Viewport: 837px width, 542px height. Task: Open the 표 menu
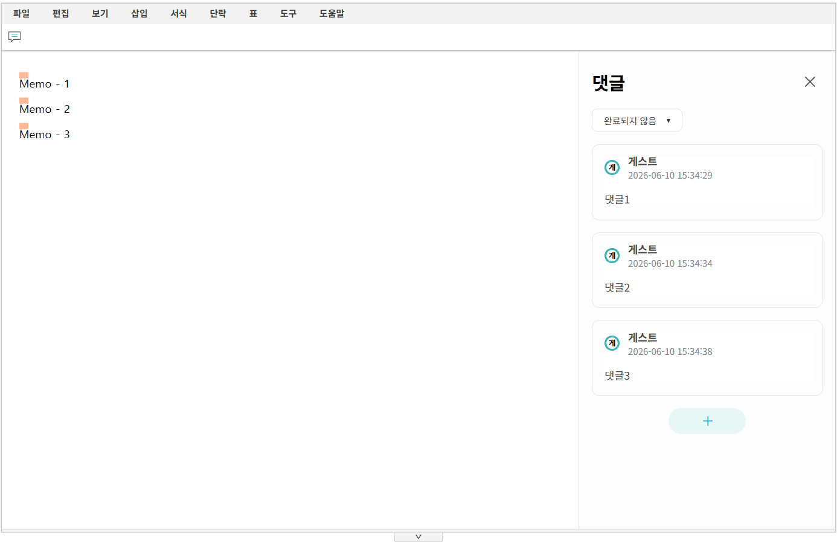coord(254,13)
